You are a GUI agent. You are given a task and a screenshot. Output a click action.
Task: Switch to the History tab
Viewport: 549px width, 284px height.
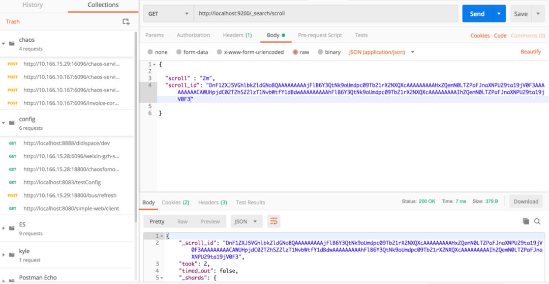[x=33, y=5]
